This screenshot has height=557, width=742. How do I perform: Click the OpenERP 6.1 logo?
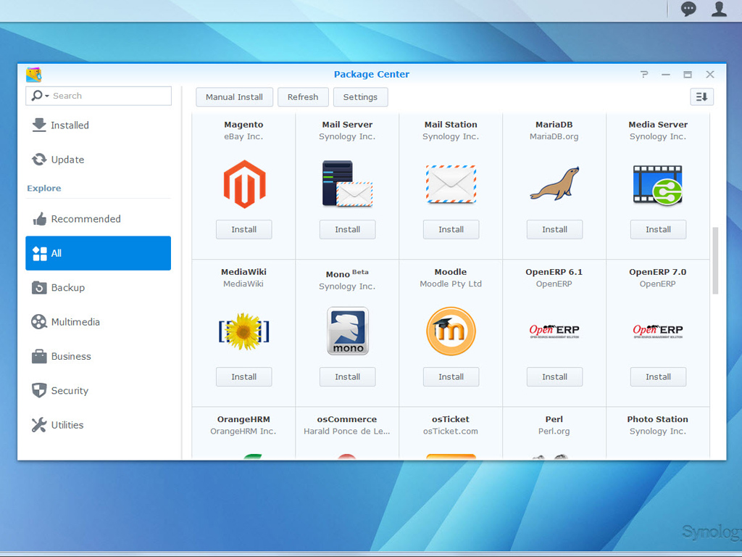[554, 331]
